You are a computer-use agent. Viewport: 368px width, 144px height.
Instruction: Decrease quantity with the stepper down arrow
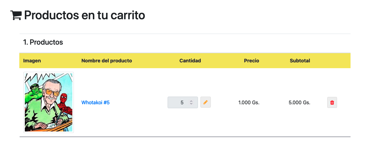pos(191,104)
